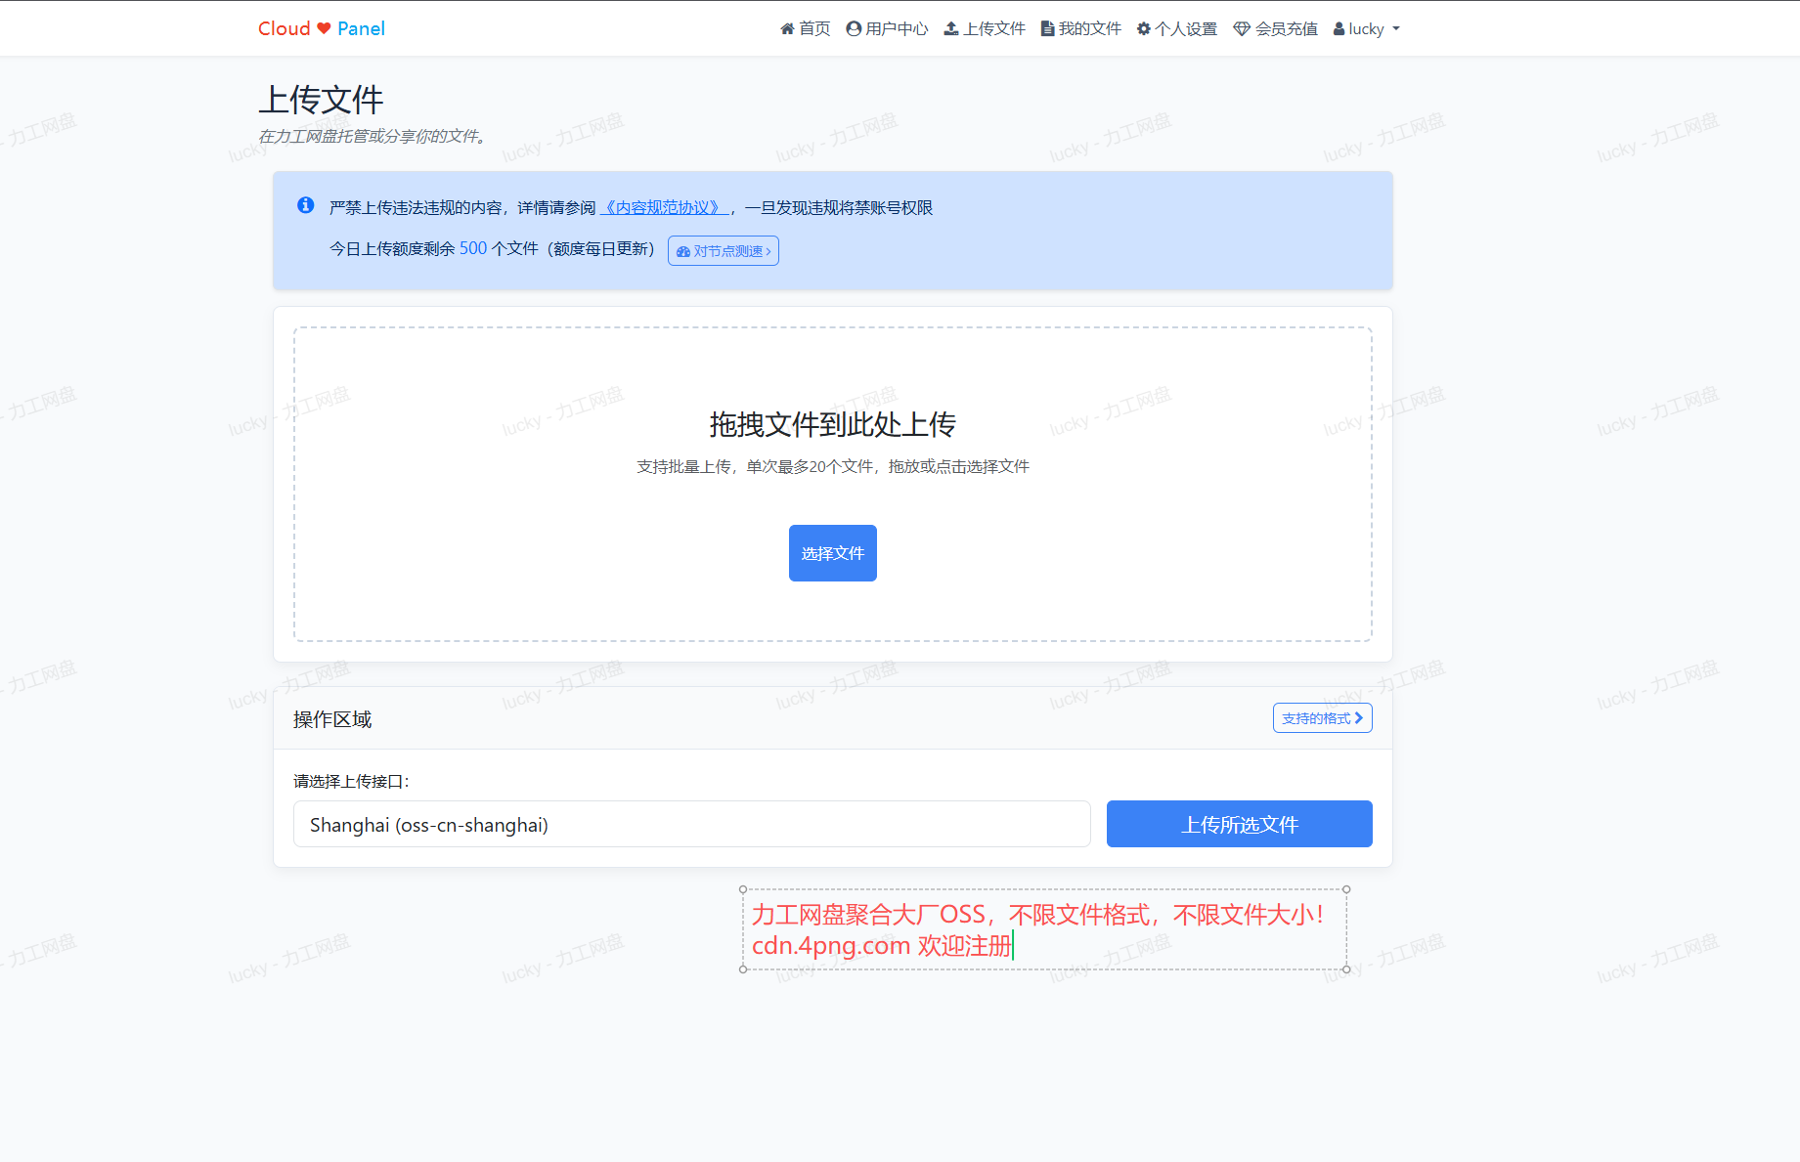
Task: Click the home icon in navbar
Action: 787,29
